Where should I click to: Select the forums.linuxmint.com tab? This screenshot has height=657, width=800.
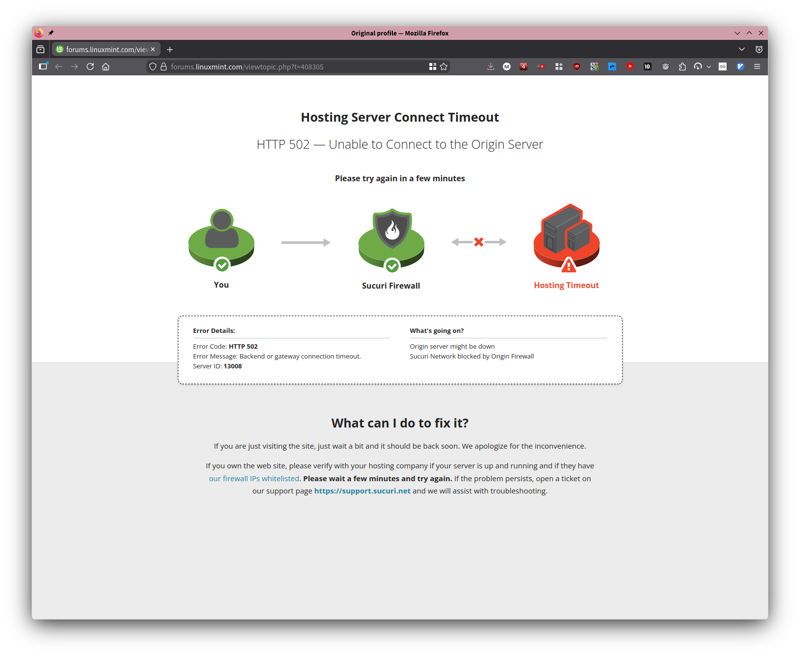click(x=106, y=50)
